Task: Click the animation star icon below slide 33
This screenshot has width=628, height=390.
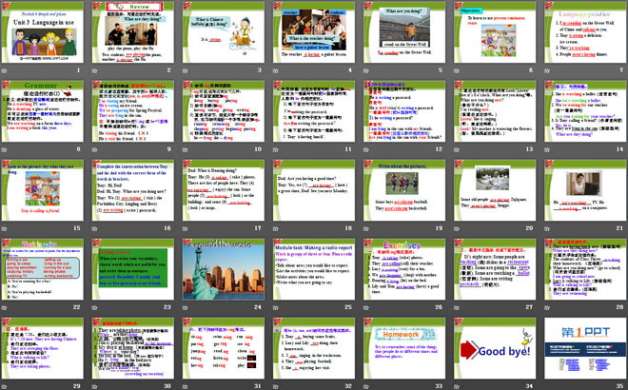Action: click(x=366, y=386)
